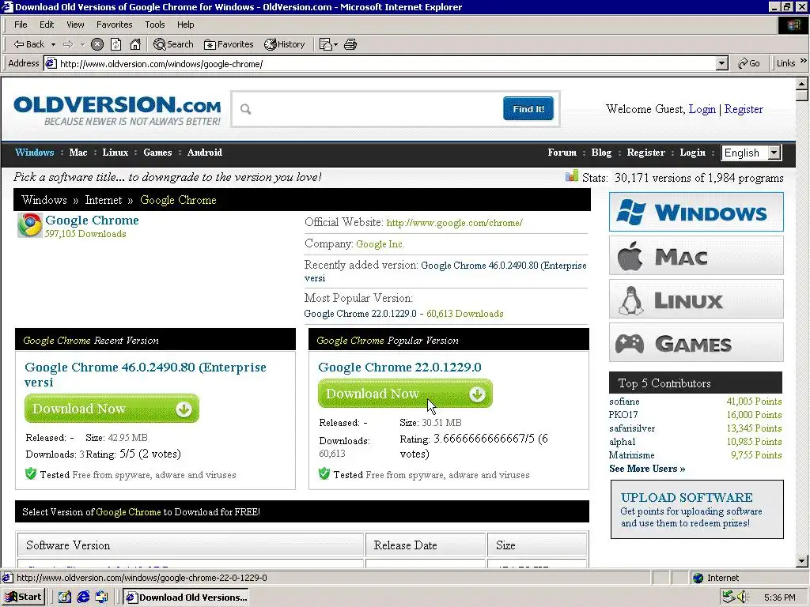The height and width of the screenshot is (607, 810).
Task: Select the Android nav tab
Action: pyautogui.click(x=205, y=153)
